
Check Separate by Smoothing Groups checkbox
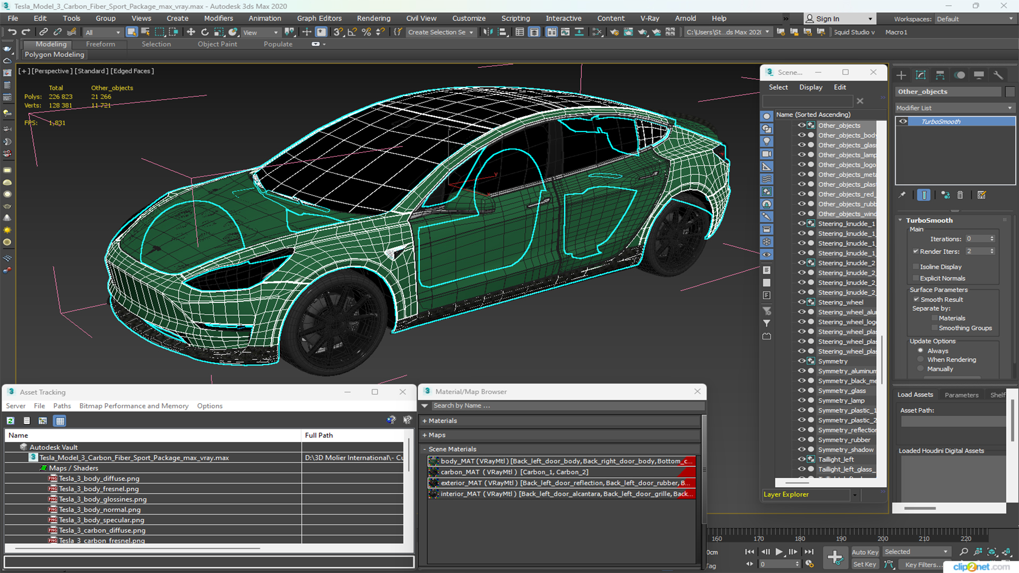coord(935,328)
